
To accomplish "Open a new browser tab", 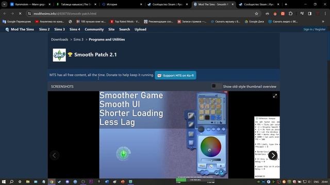I will point(286,4).
